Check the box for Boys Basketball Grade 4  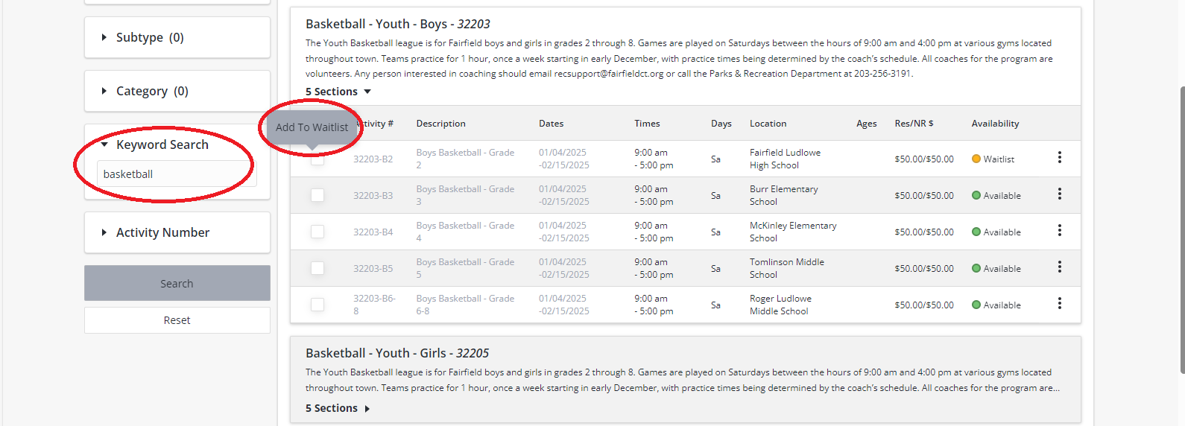(317, 232)
